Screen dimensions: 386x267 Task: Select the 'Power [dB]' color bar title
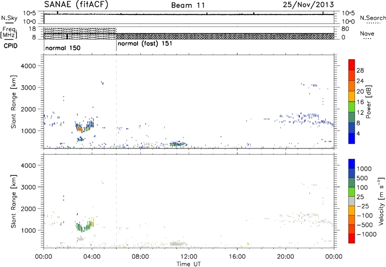(368, 102)
